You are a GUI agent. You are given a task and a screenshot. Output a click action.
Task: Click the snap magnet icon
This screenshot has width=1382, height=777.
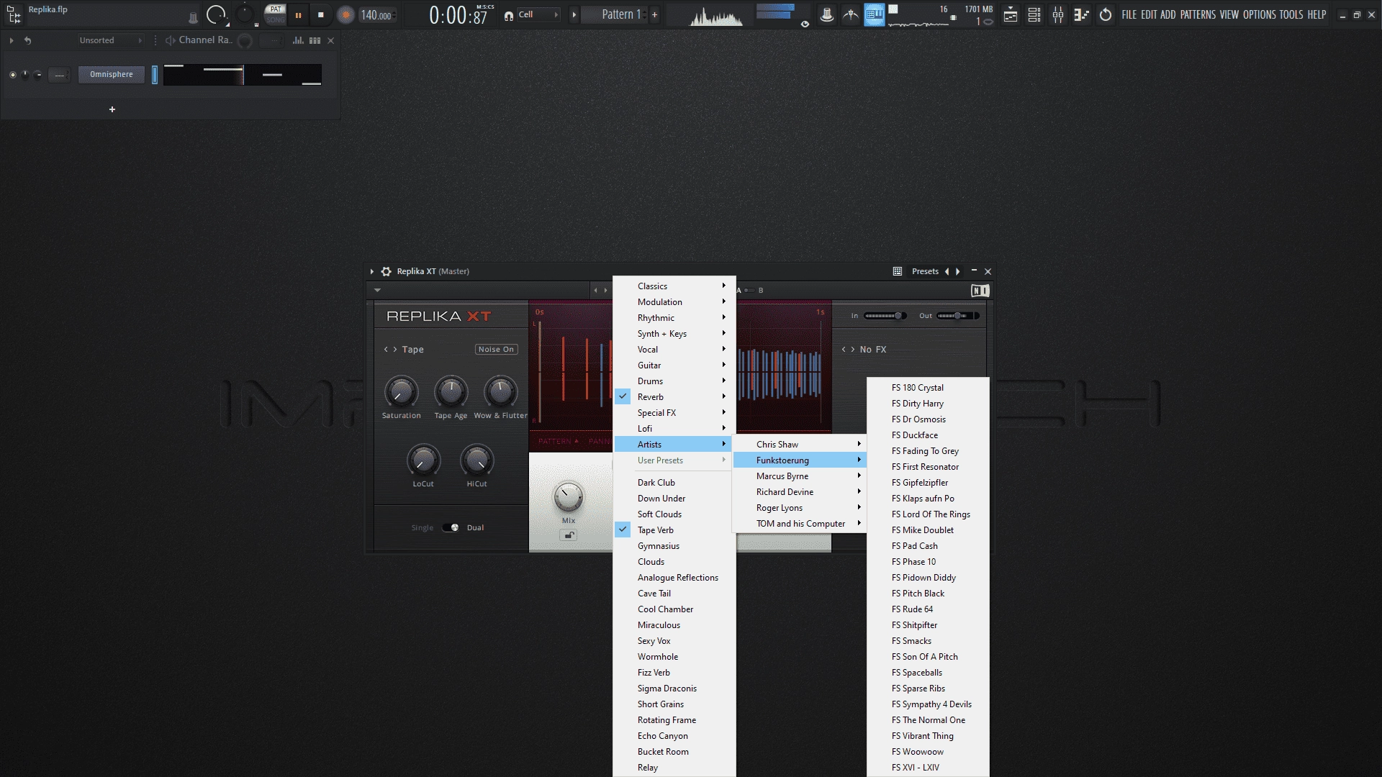509,15
